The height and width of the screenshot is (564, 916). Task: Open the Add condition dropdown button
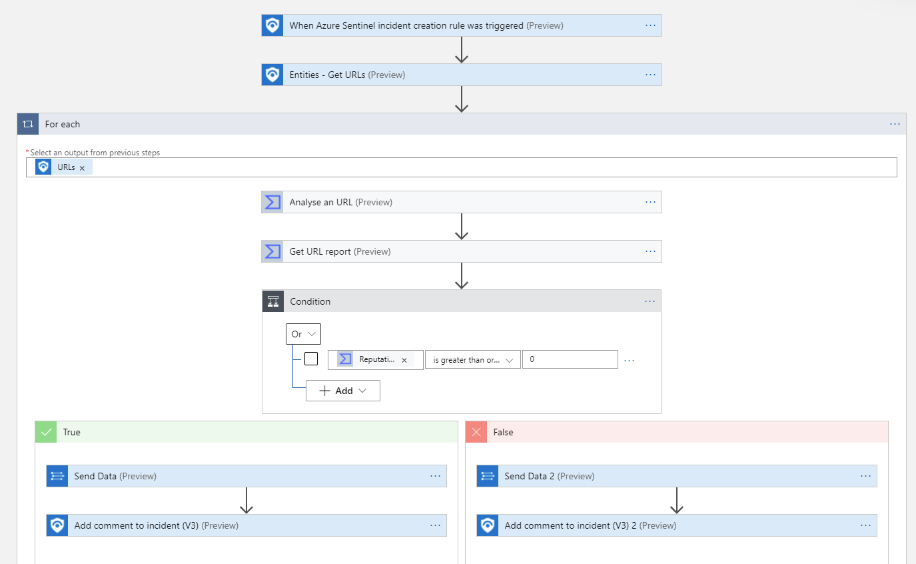(343, 391)
